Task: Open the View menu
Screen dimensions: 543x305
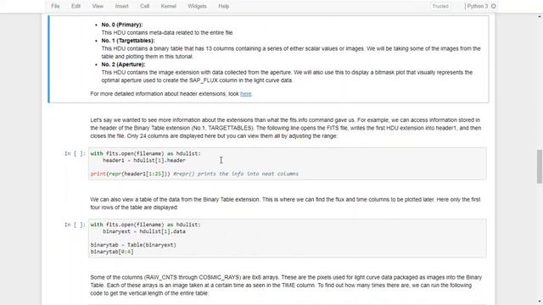Action: click(98, 6)
